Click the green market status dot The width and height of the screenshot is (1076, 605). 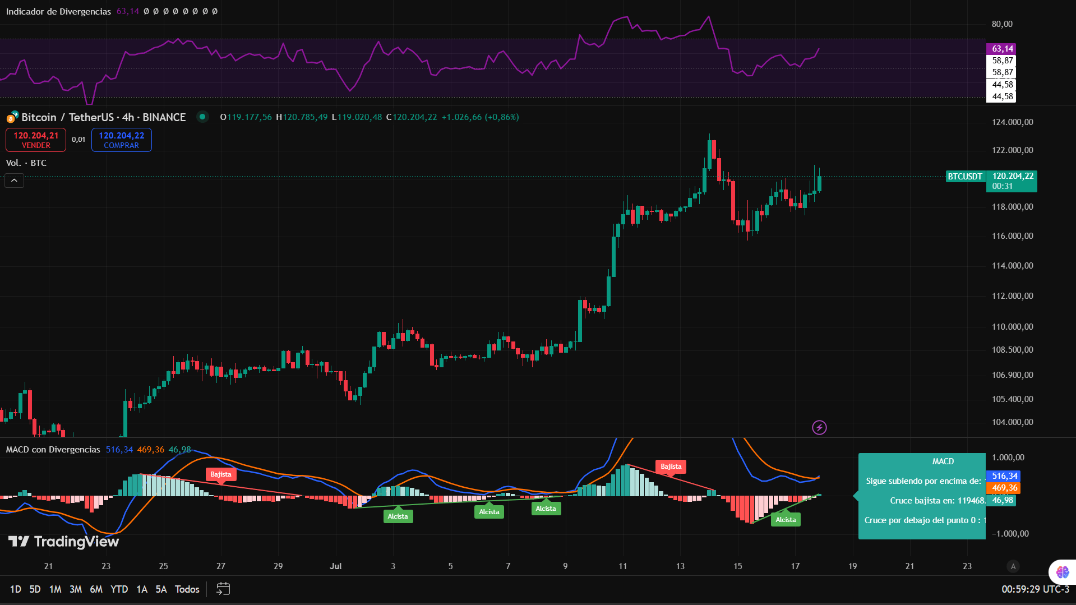tap(202, 117)
